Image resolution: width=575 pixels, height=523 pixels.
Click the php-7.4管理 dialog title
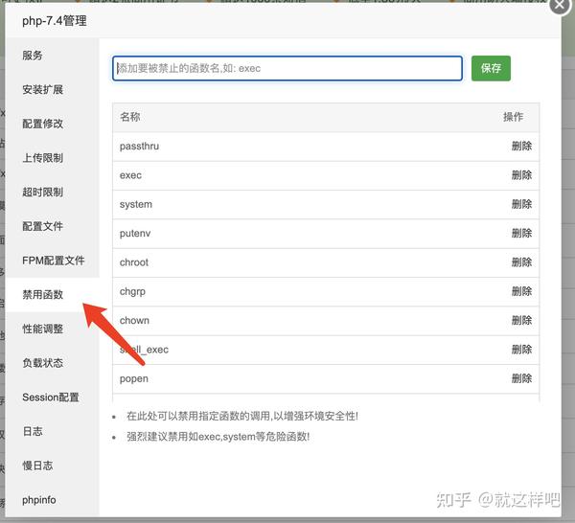click(x=55, y=21)
